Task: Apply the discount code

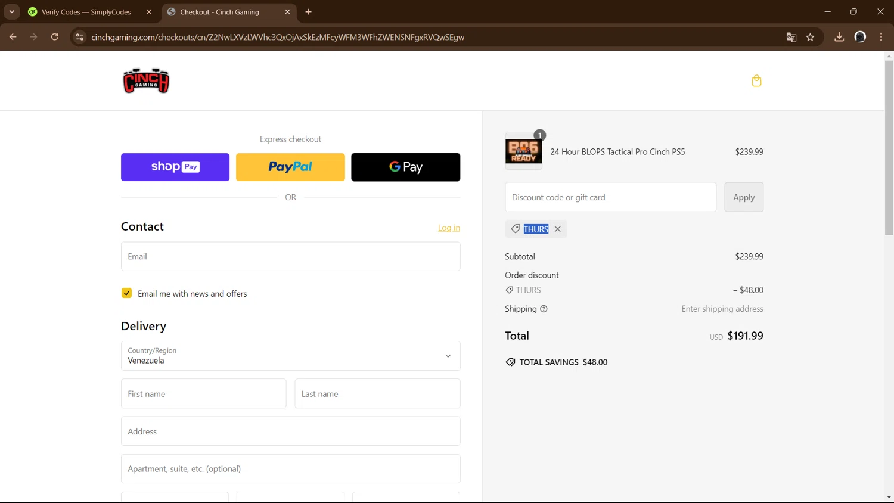Action: (x=744, y=197)
